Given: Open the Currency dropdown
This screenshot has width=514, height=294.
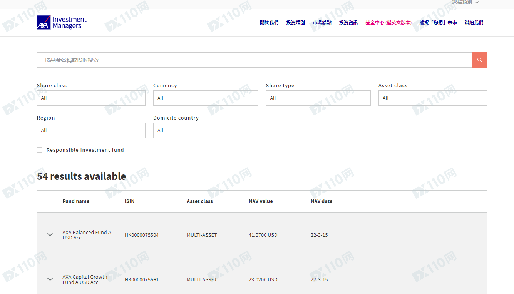Looking at the screenshot, I should pyautogui.click(x=206, y=98).
